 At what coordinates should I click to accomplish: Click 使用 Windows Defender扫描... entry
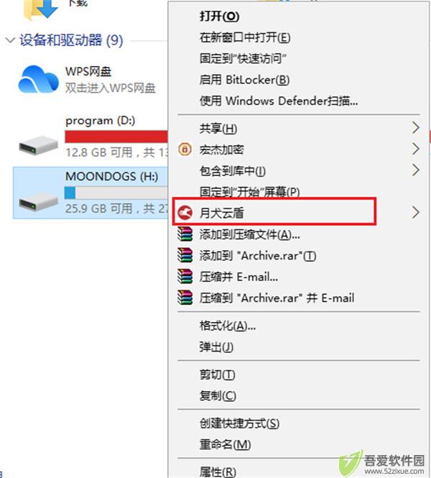tap(279, 101)
